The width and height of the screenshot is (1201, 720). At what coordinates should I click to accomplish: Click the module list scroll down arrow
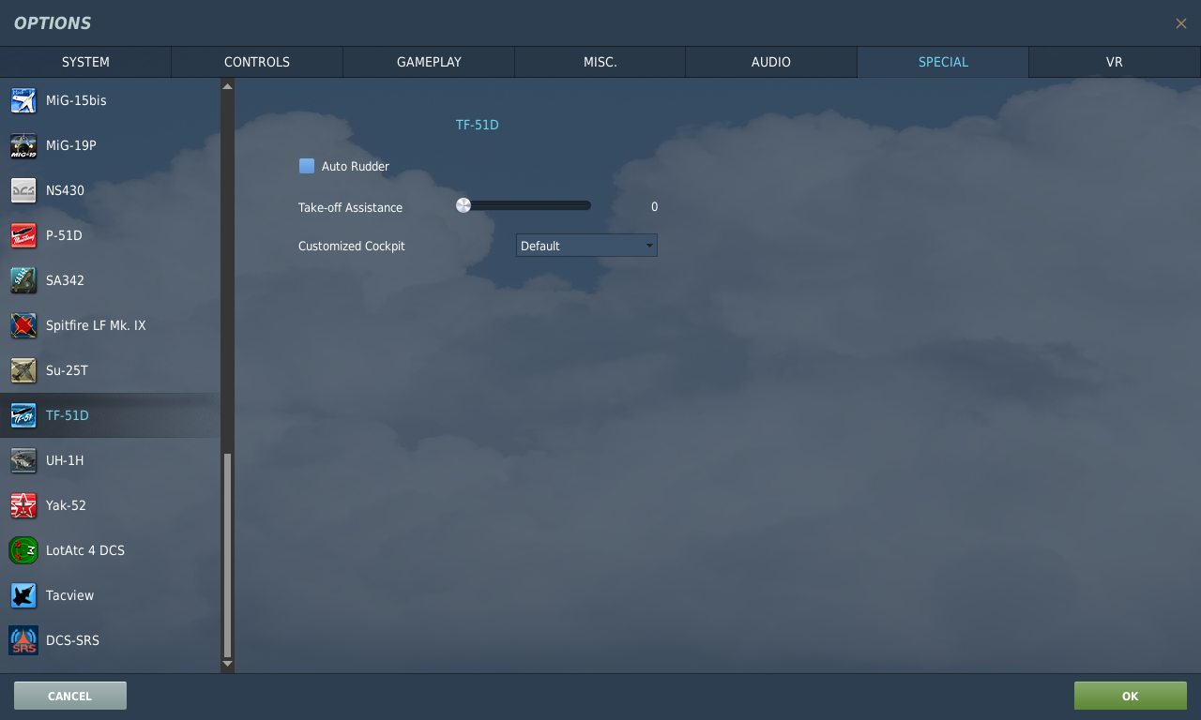[227, 664]
